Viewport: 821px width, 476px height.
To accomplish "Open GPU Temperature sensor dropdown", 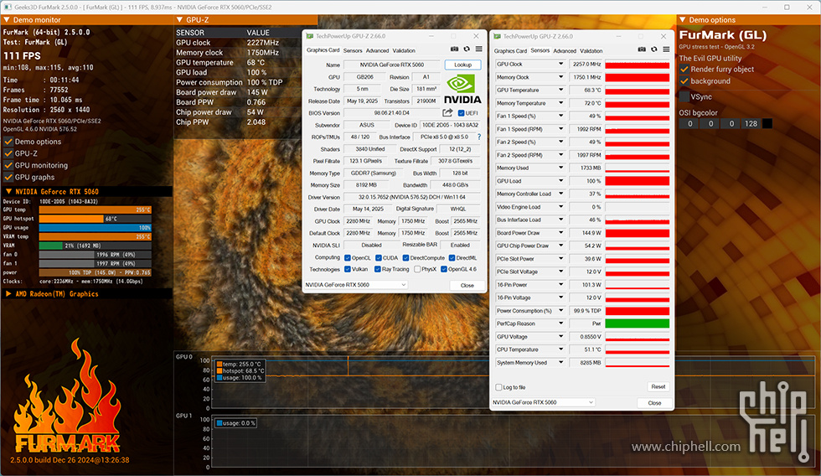I will point(560,90).
